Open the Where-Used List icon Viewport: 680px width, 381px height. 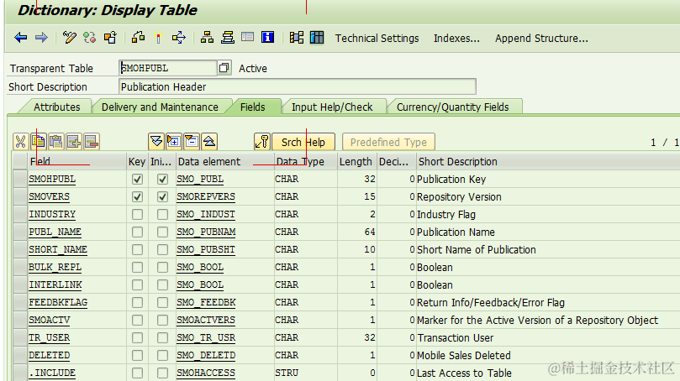[179, 38]
